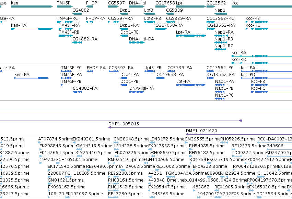The image size is (292, 199).
Task: Click the Lpt-PA CDS label
Action: pyautogui.click(x=184, y=82)
